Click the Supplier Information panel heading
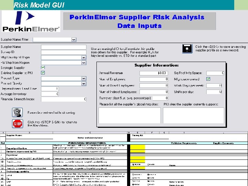Screen dimensions: 248x186 coord(157,65)
